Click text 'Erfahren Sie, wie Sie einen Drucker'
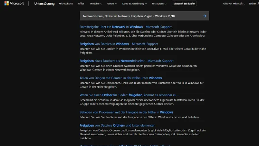 pyautogui.click(x=138, y=68)
